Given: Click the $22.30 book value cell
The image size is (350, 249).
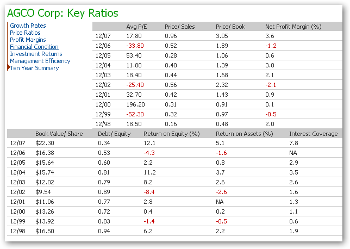Looking at the screenshot, I should pyautogui.click(x=45, y=142).
